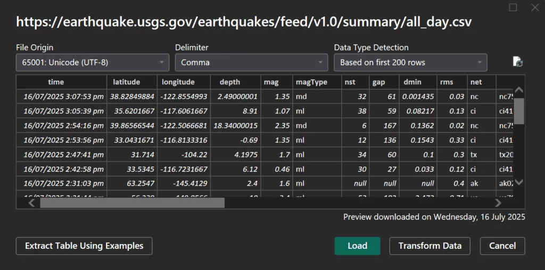Click the vertical scrollbar thumb
The height and width of the screenshot is (270, 545).
519,111
